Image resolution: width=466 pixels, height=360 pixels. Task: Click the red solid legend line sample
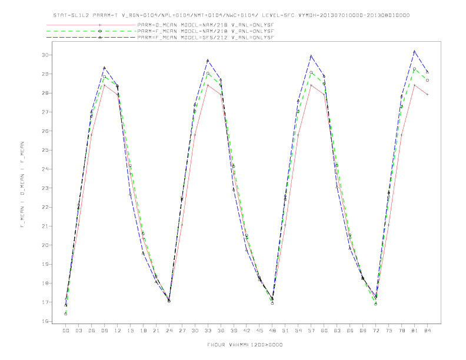91,25
